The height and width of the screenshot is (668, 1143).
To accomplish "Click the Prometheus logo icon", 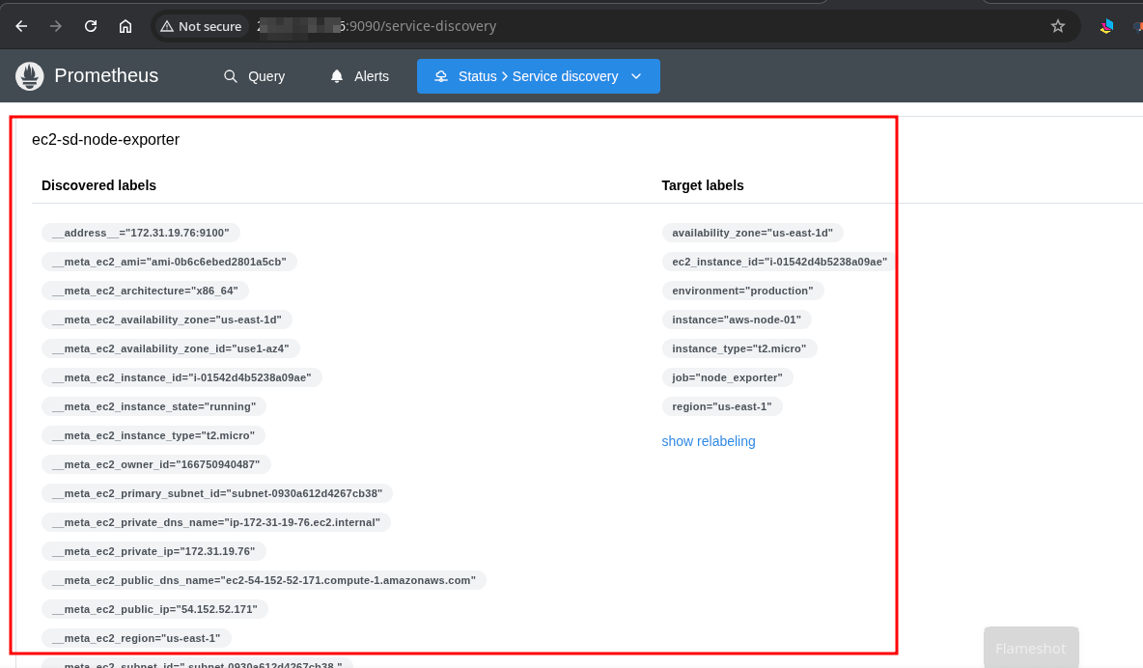I will pos(29,75).
